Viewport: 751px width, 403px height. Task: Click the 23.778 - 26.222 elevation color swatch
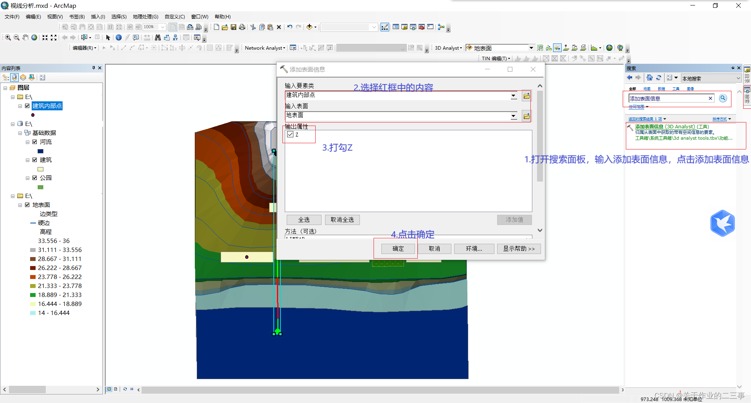(33, 277)
